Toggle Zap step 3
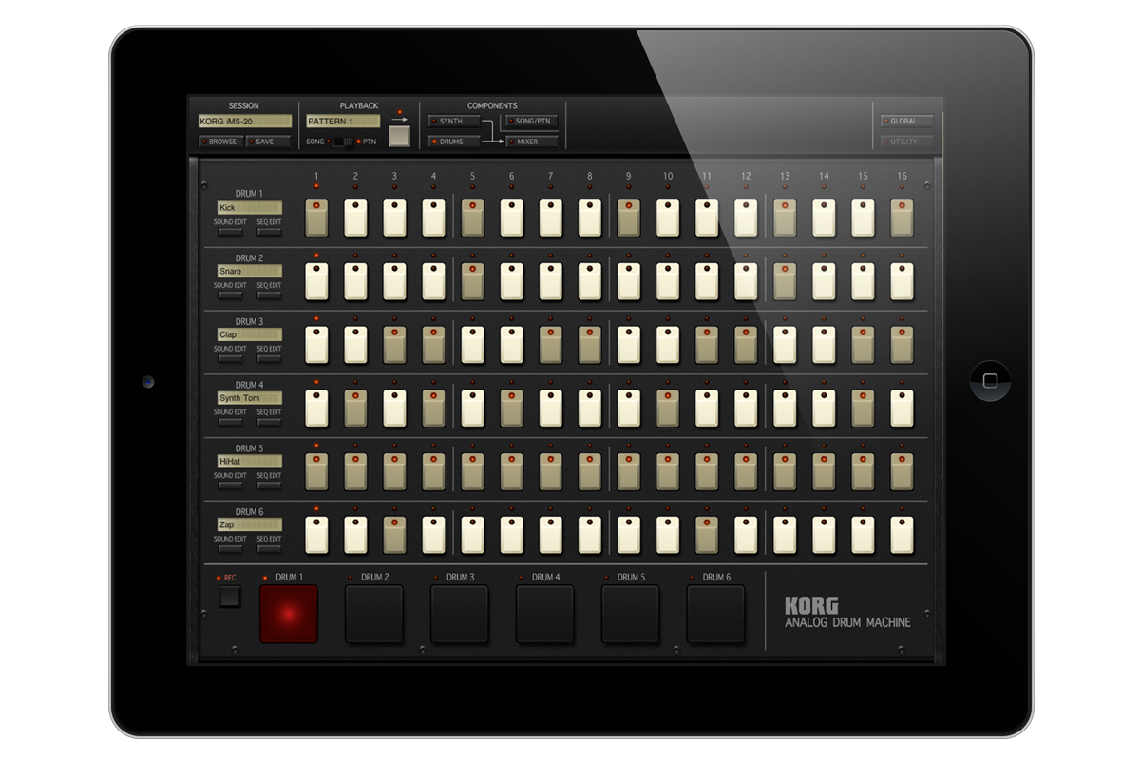 [x=394, y=535]
